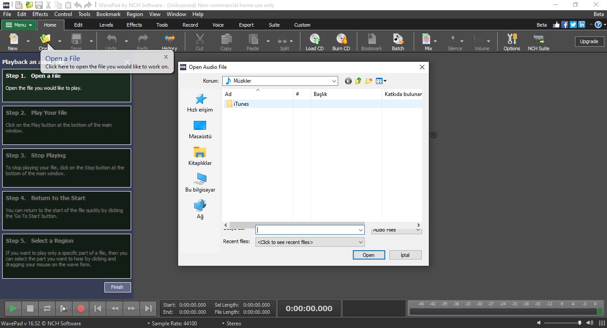Click the thumbs-up Like icon
The width and height of the screenshot is (607, 328).
(556, 25)
